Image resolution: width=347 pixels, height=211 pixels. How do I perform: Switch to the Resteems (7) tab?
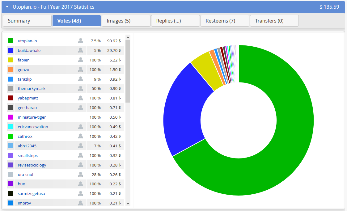click(x=225, y=21)
